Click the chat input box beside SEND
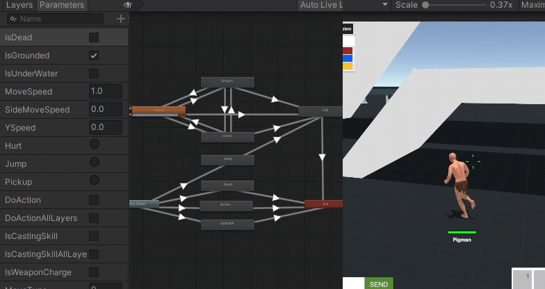 (x=353, y=283)
